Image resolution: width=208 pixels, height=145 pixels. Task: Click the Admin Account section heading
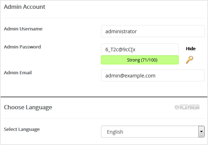[x=24, y=7]
